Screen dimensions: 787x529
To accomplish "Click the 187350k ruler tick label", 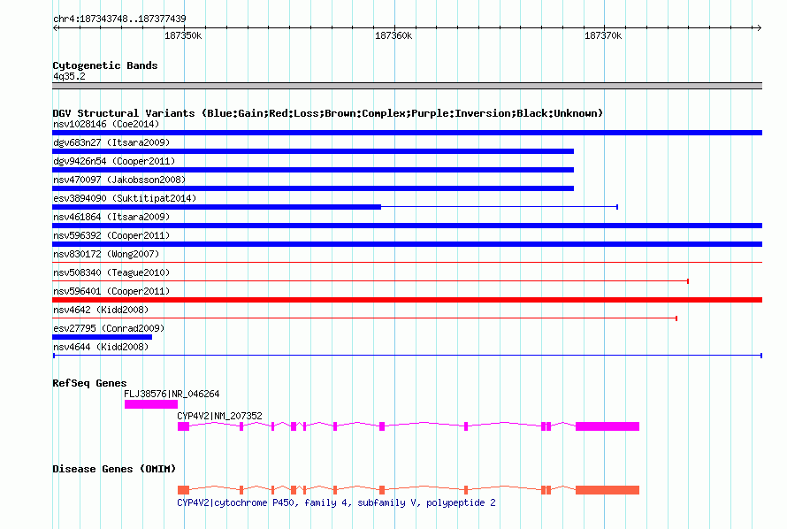I will click(x=183, y=35).
